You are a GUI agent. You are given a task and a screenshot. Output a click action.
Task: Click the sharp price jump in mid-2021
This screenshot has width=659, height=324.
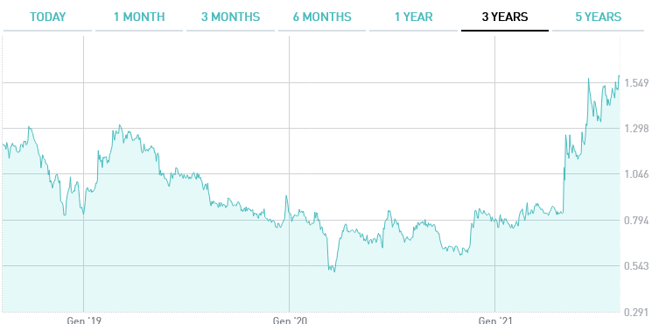[x=564, y=173]
